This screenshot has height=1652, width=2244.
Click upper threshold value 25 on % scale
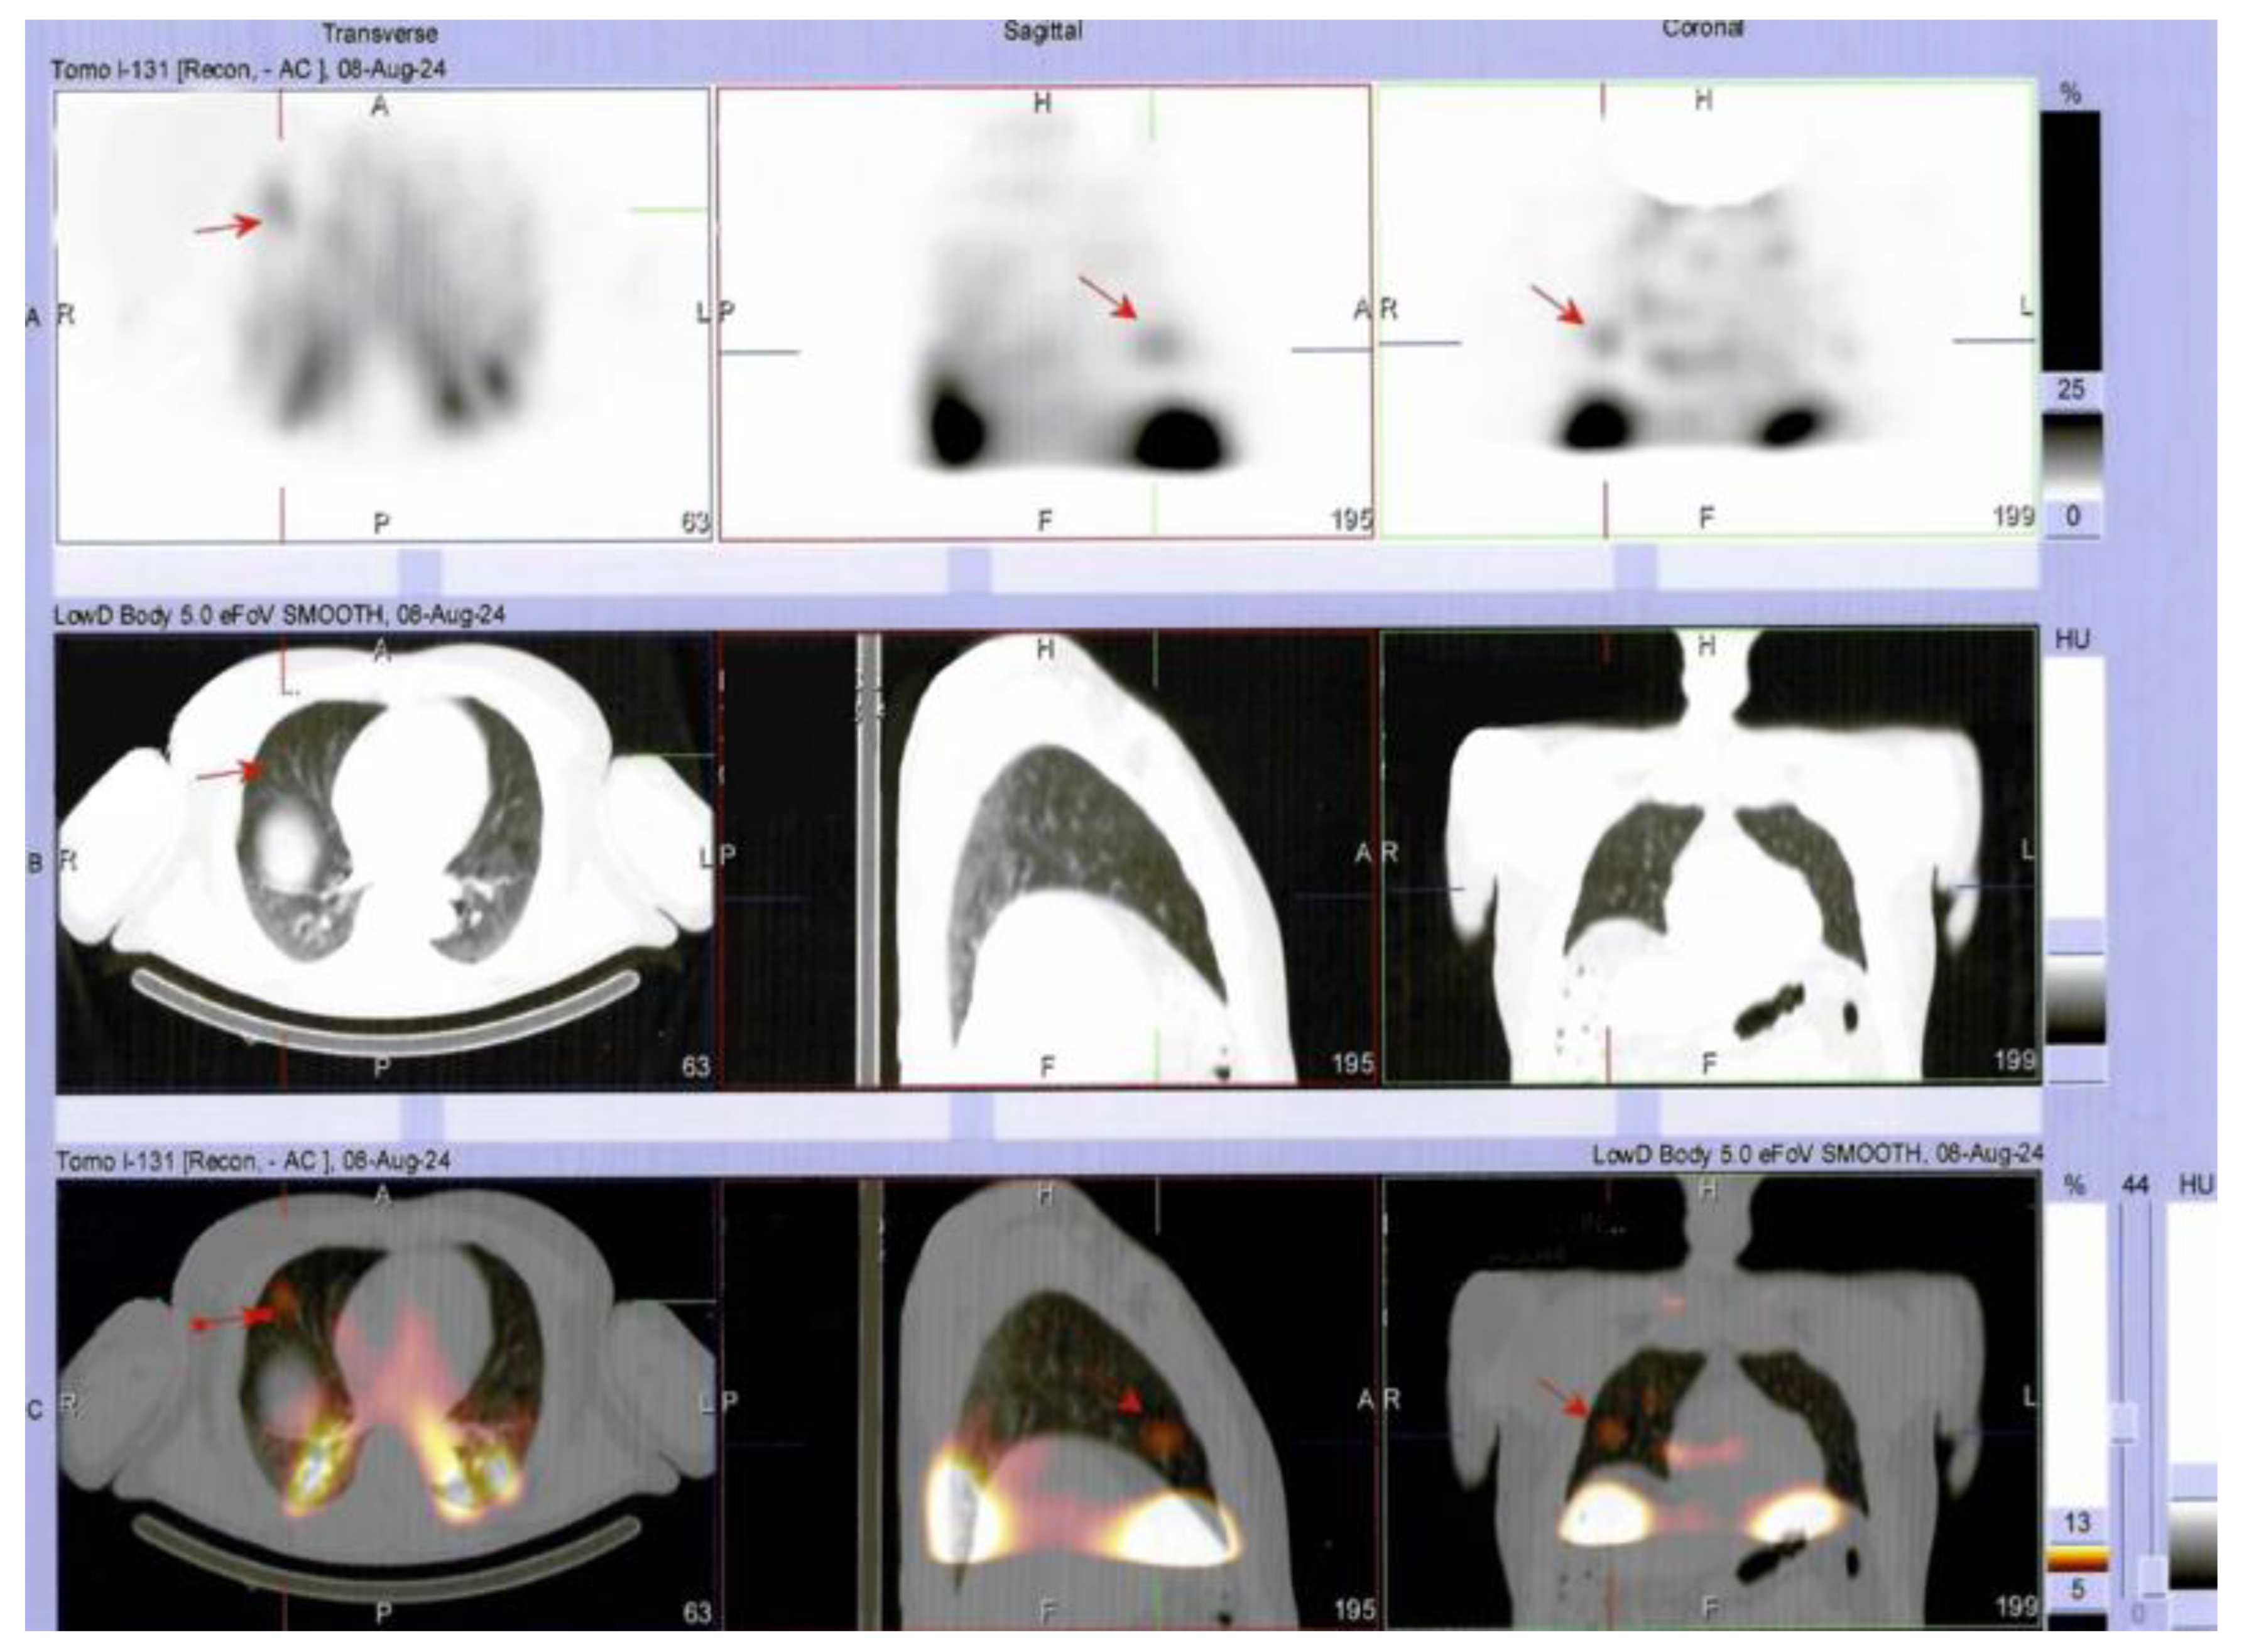[x=2071, y=389]
